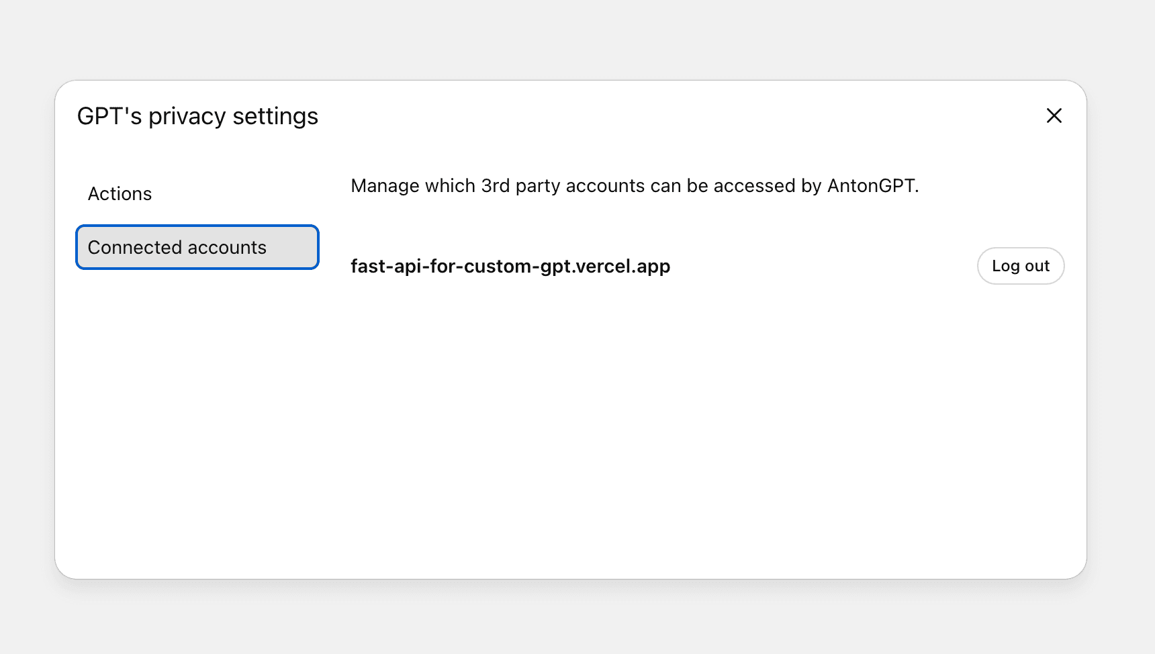Image resolution: width=1155 pixels, height=654 pixels.
Task: Return to the Actions settings tab
Action: click(120, 193)
